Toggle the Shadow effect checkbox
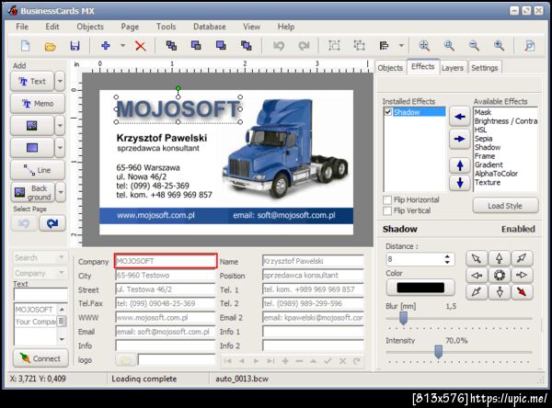Screen dimensions: 552x408 tap(388, 112)
